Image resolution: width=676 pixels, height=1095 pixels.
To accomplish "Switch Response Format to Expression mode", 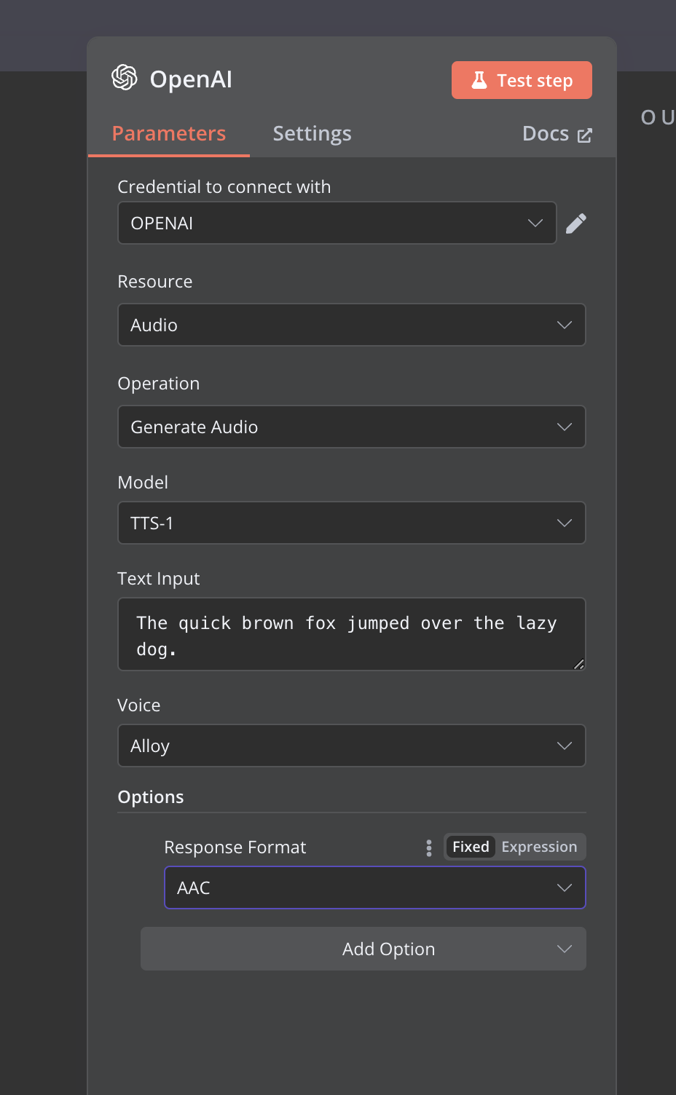I will tap(539, 847).
